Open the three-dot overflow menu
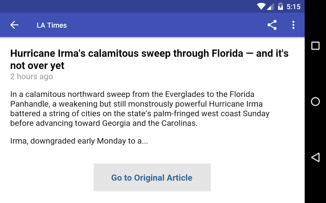 coord(293,25)
